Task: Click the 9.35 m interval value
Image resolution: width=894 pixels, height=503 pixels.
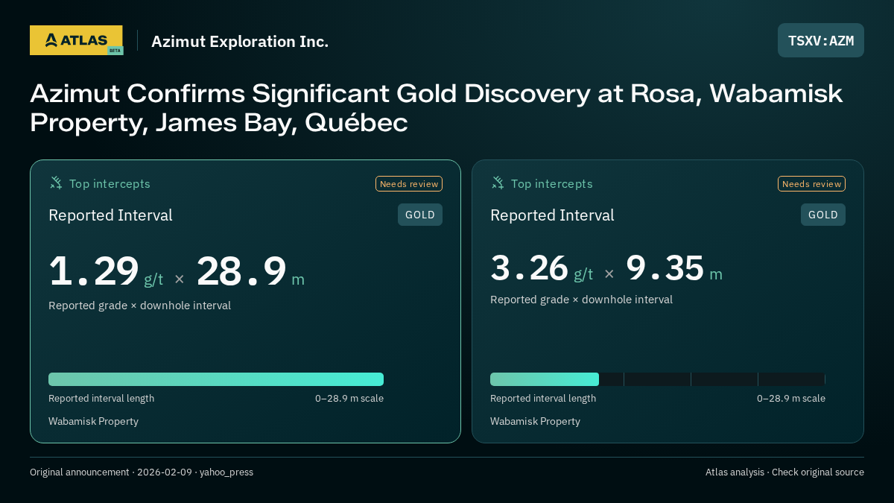Action: [674, 269]
